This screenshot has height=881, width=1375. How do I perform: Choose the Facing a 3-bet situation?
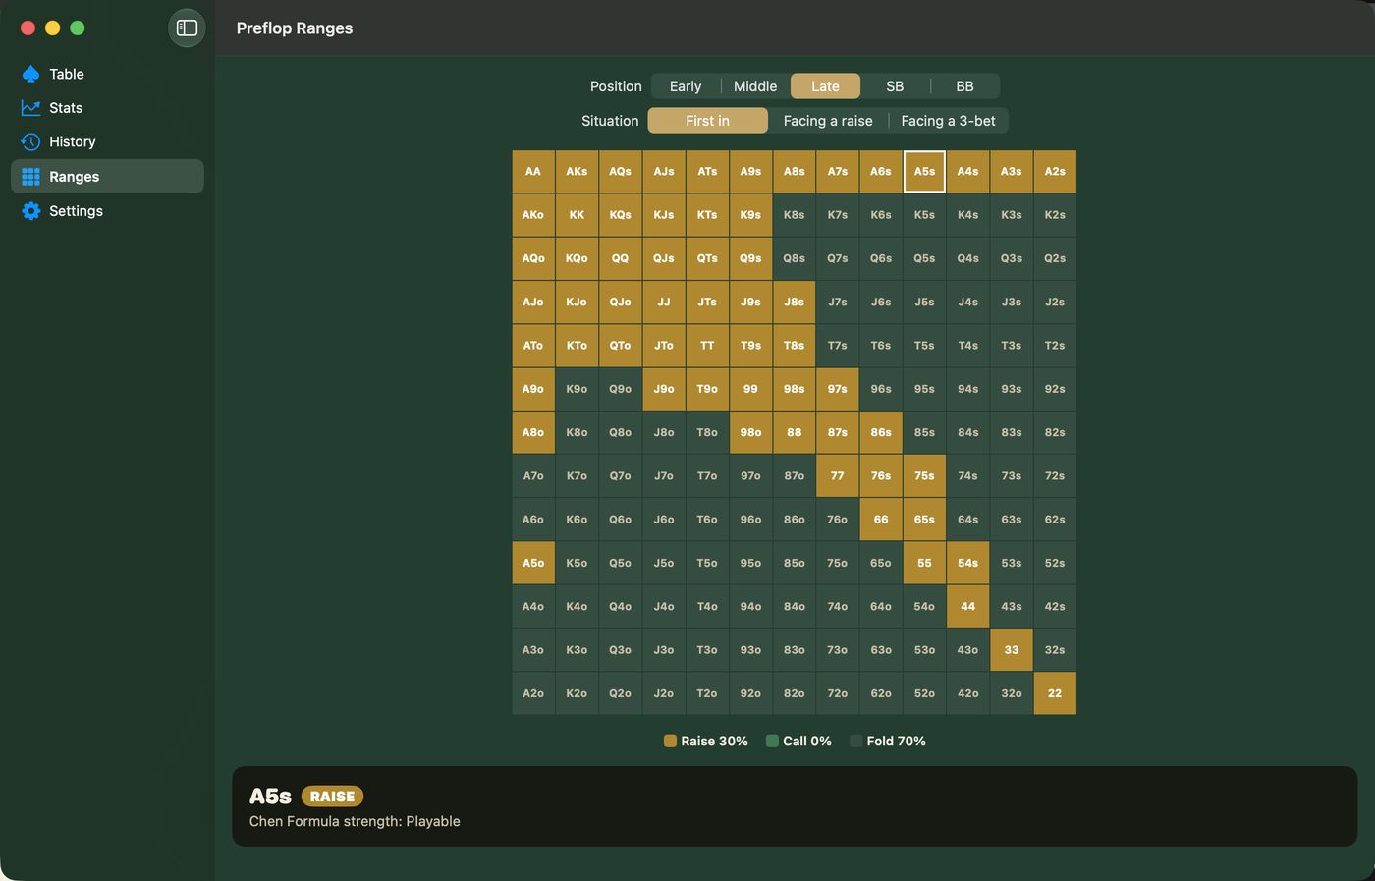pyautogui.click(x=948, y=121)
